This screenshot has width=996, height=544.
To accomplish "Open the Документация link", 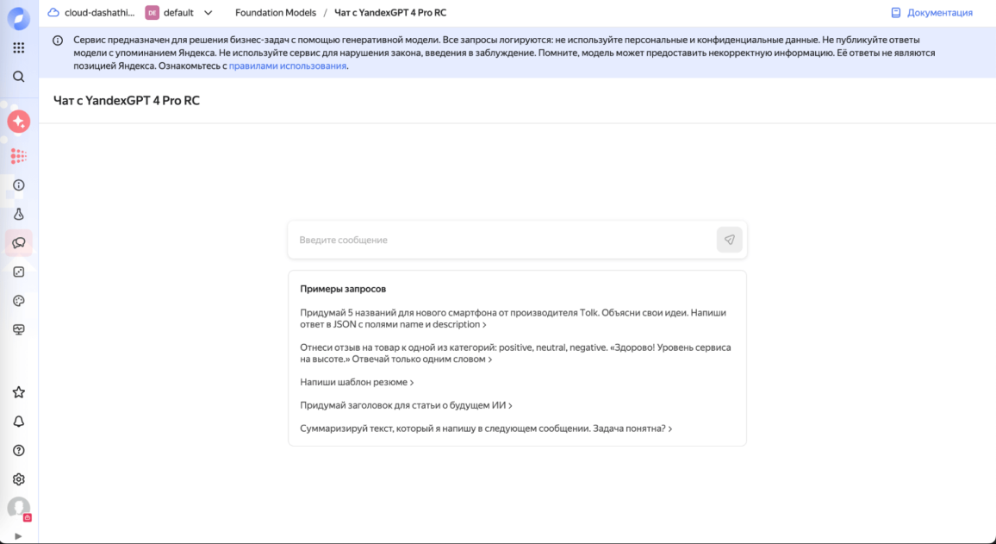I will (x=939, y=13).
